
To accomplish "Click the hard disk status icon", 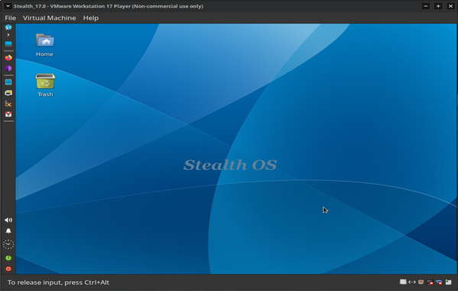I will (403, 282).
